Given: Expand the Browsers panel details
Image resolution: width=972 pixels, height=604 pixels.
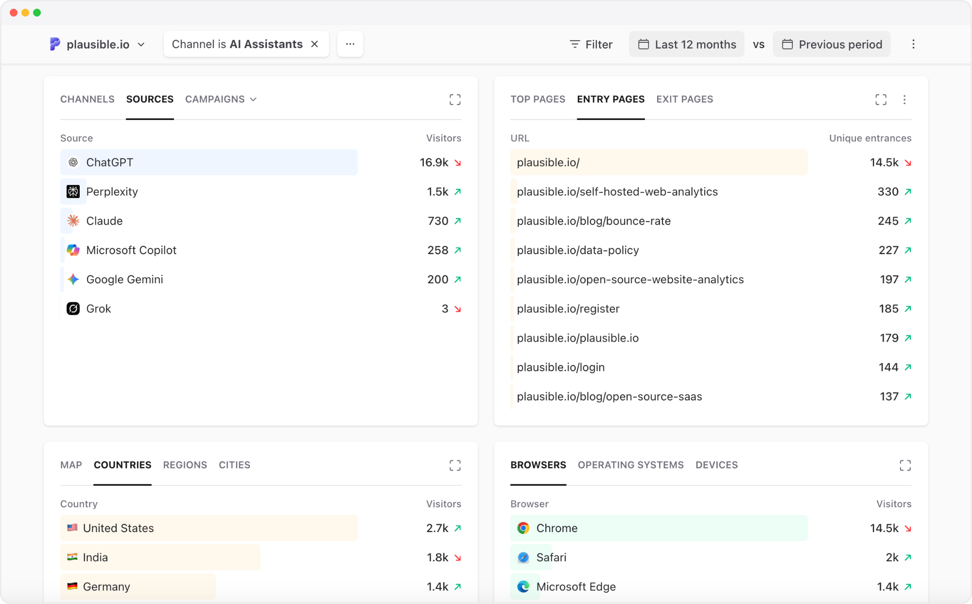Looking at the screenshot, I should pyautogui.click(x=905, y=466).
